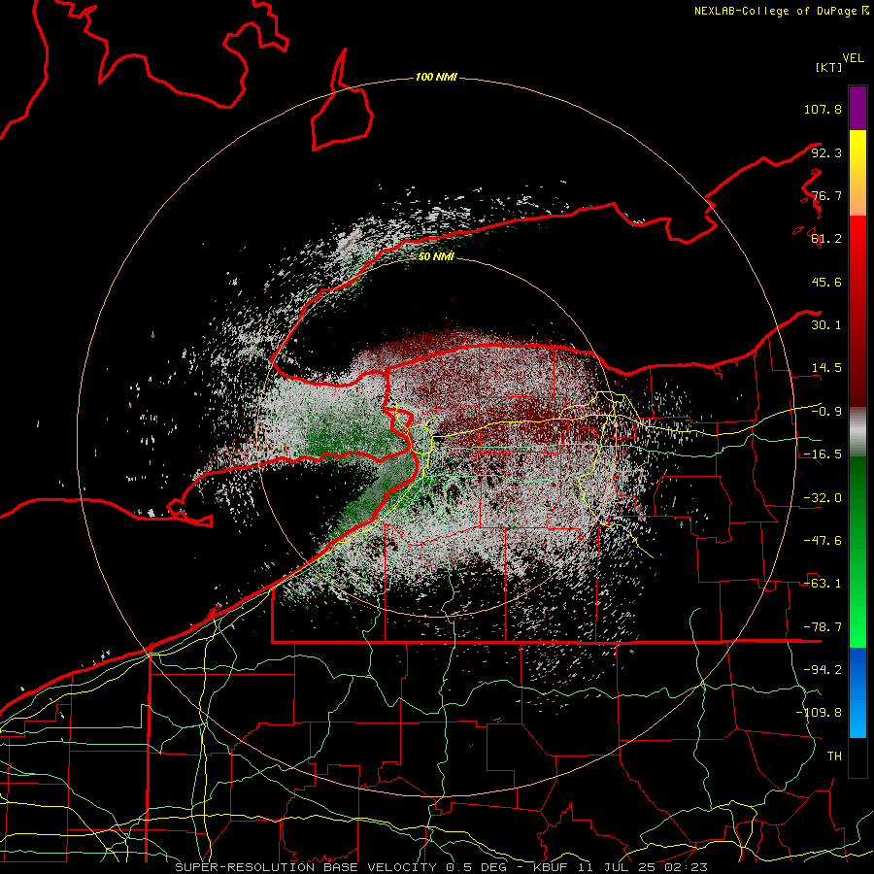
Task: Click the -16.5 velocity scale value
Action: click(823, 454)
